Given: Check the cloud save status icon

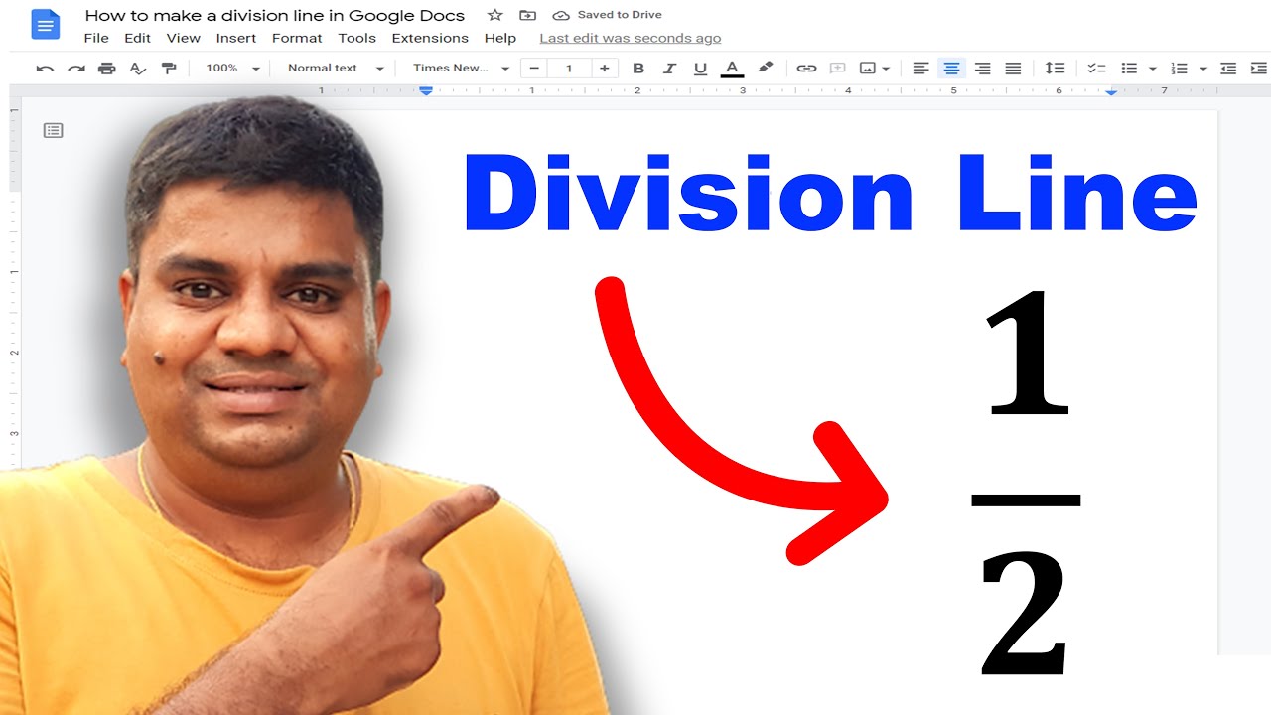Looking at the screenshot, I should pos(561,15).
